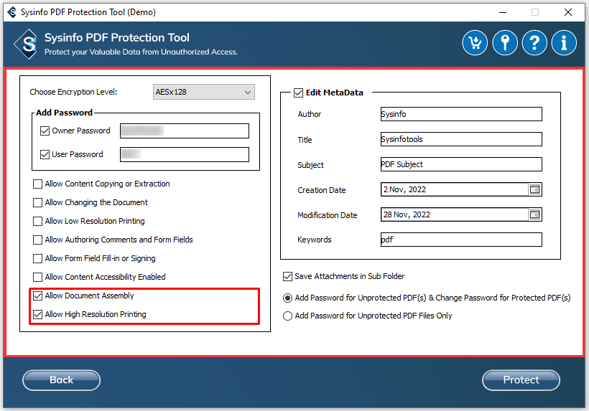Click the Info about icon

(564, 43)
